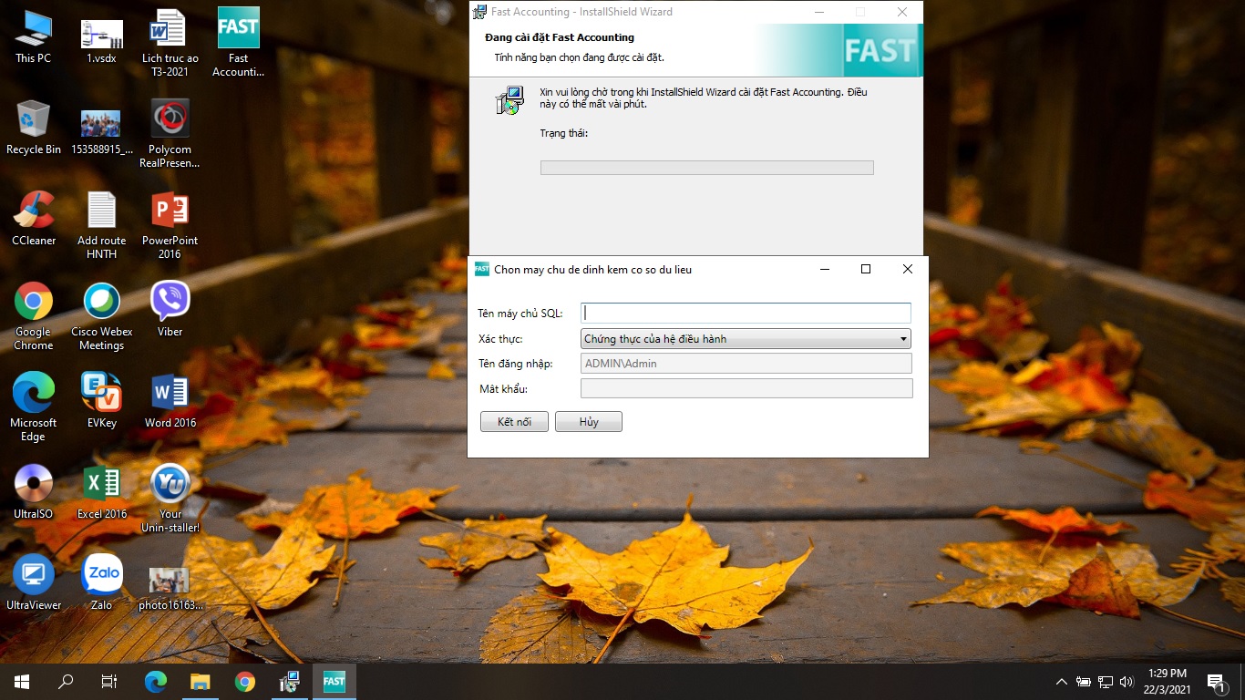Viewport: 1245px width, 700px height.
Task: Open the Fast Accounting desktop icon
Action: coord(238,30)
